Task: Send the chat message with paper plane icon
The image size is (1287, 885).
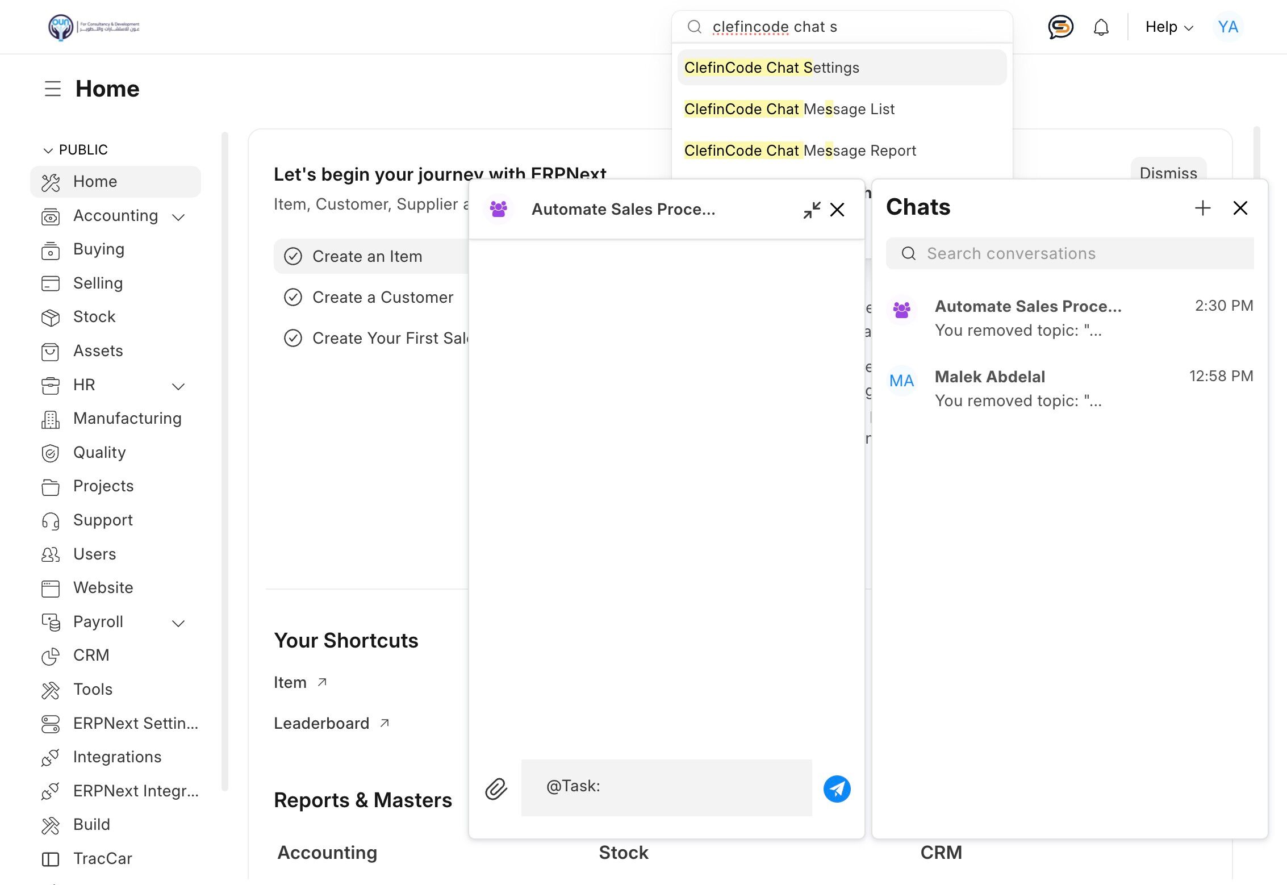Action: pyautogui.click(x=837, y=788)
